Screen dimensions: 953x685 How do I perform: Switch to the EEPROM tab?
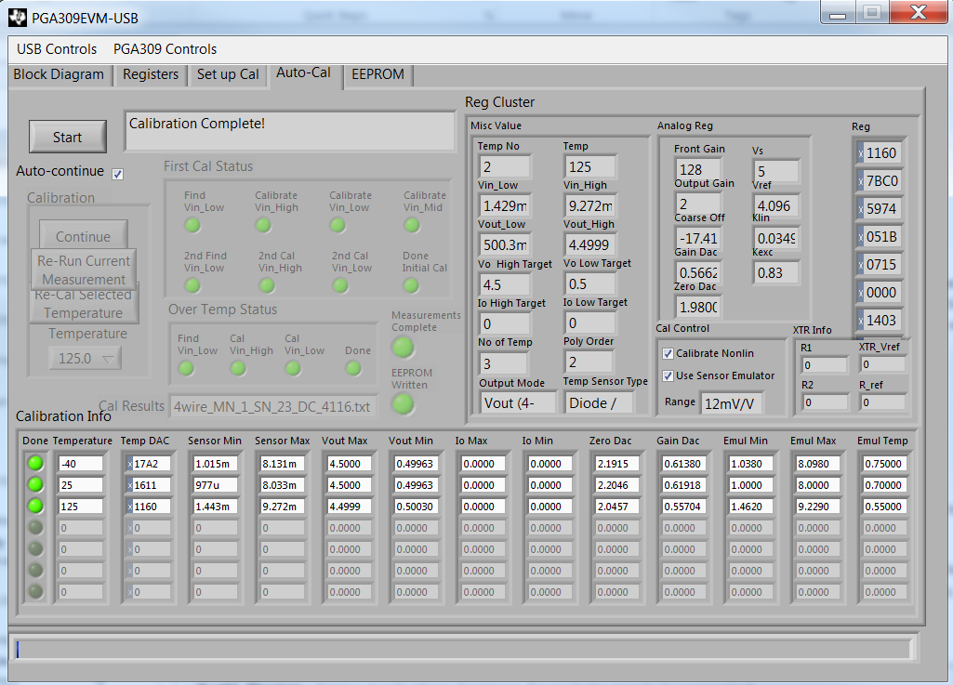pos(377,75)
